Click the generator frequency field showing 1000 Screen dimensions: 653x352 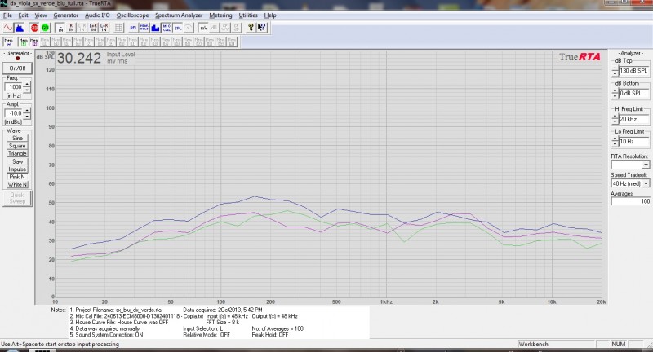coord(15,87)
